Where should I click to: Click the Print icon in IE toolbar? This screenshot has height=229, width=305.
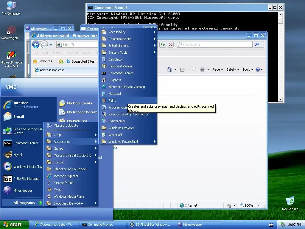pyautogui.click(x=203, y=69)
